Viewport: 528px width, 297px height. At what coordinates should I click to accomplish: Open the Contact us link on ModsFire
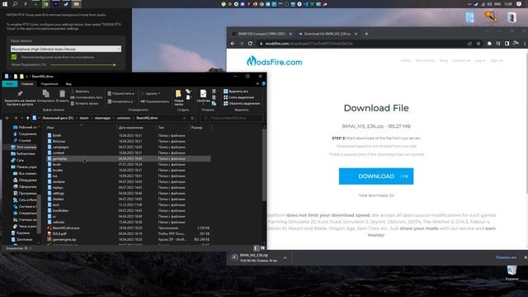click(x=461, y=60)
